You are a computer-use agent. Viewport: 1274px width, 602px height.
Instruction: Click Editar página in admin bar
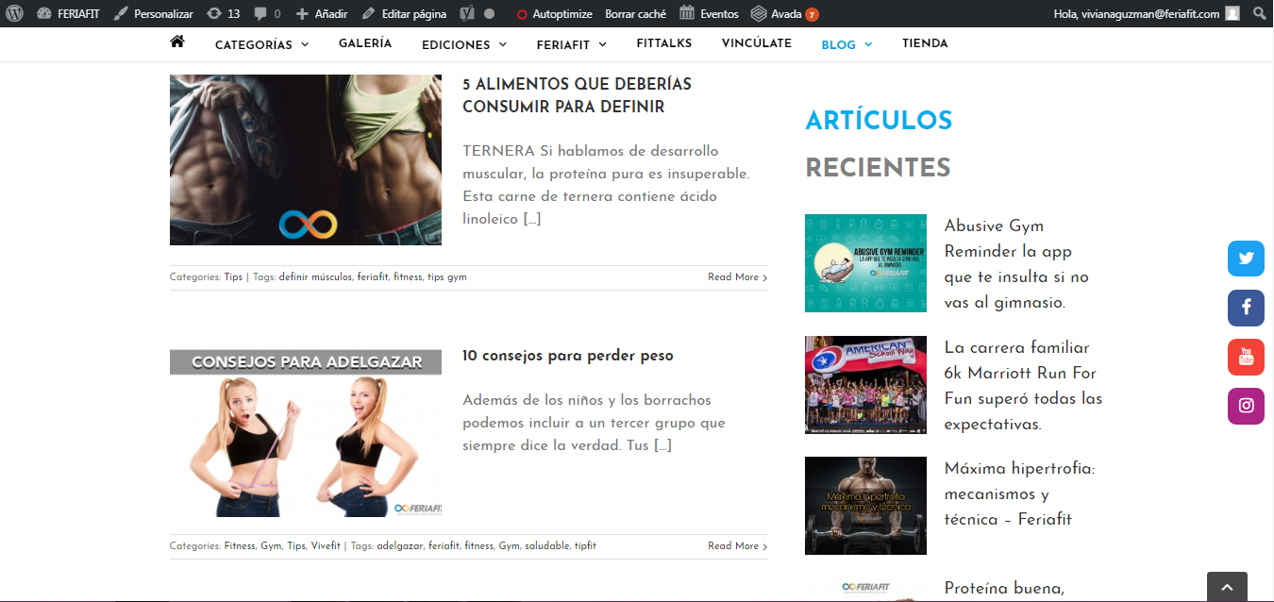pyautogui.click(x=403, y=14)
